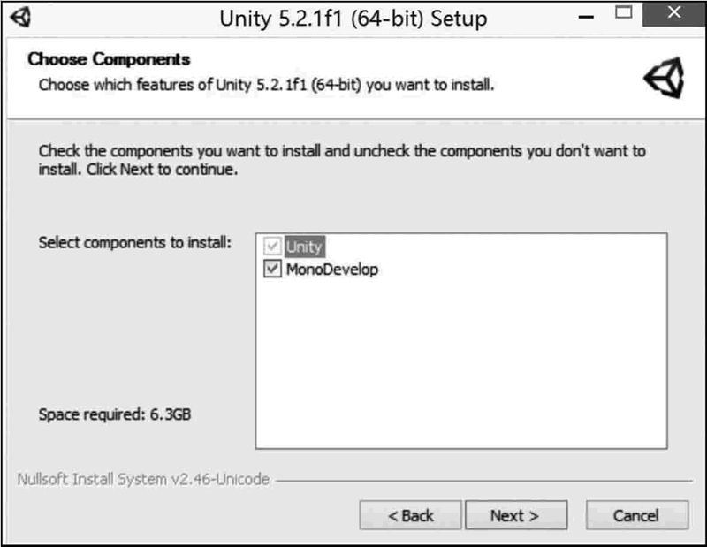Toggle the Unity component checkbox
The image size is (707, 547).
coord(272,247)
